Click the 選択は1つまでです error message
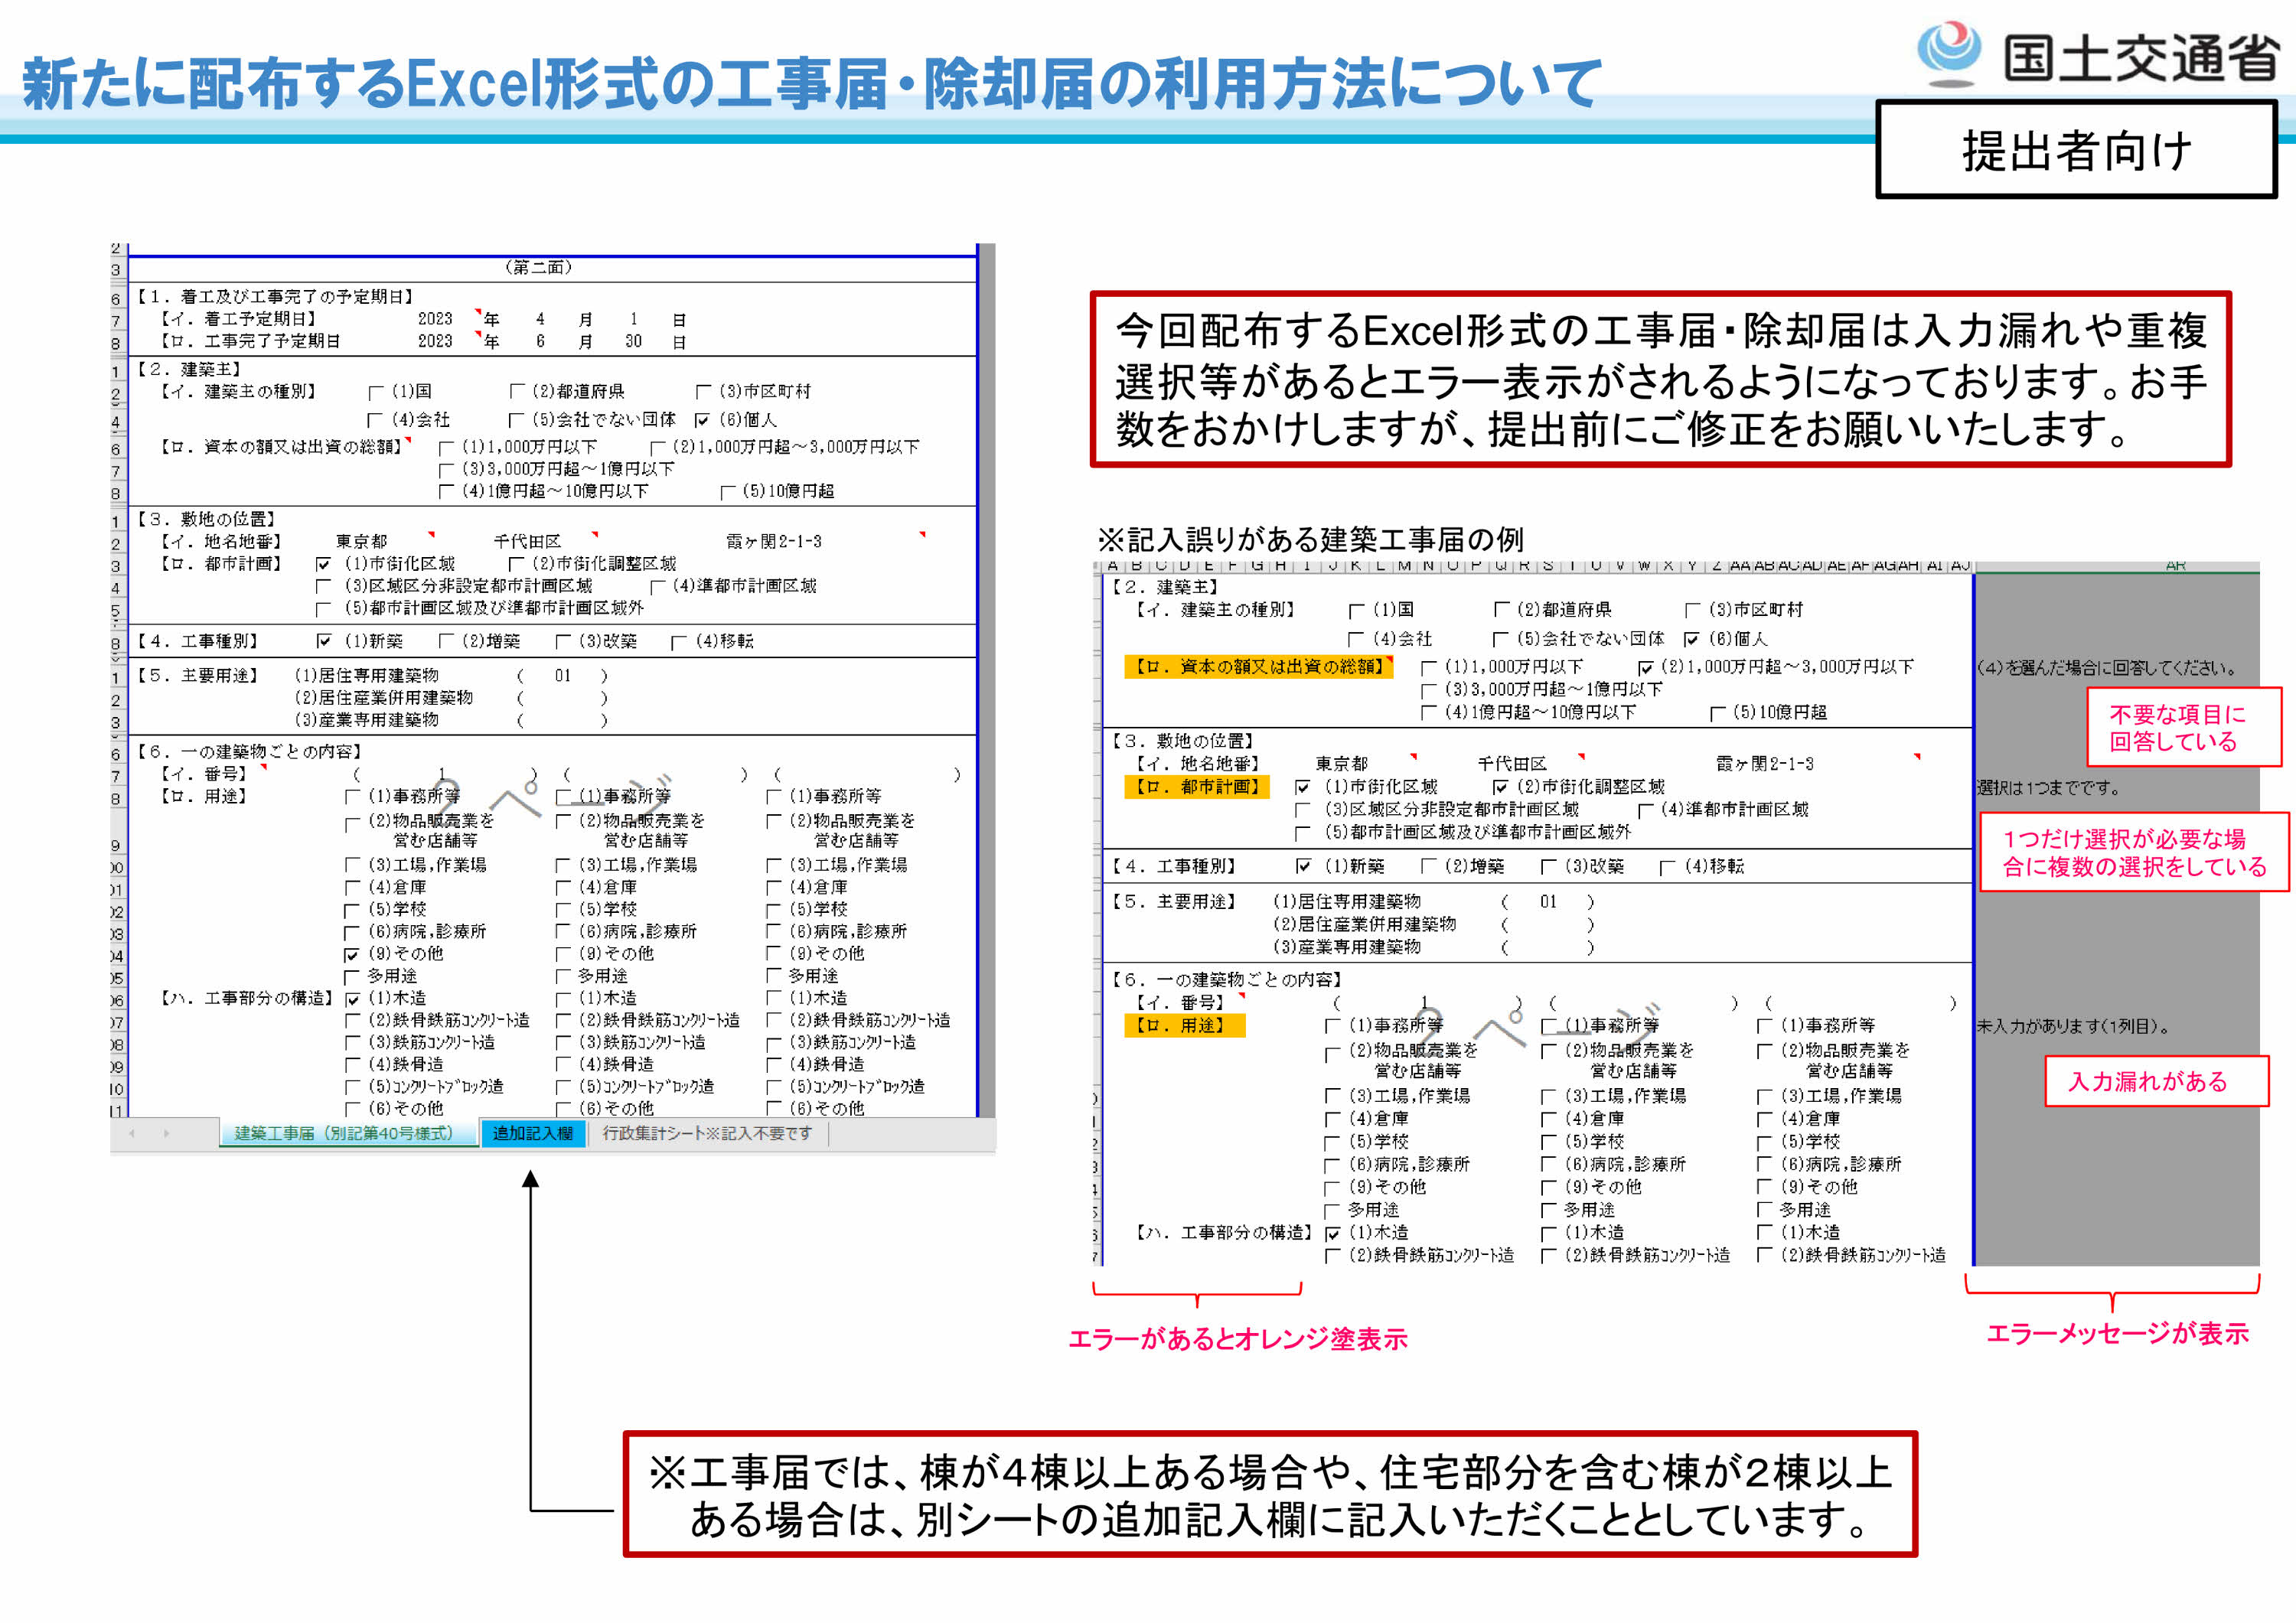 [2048, 788]
